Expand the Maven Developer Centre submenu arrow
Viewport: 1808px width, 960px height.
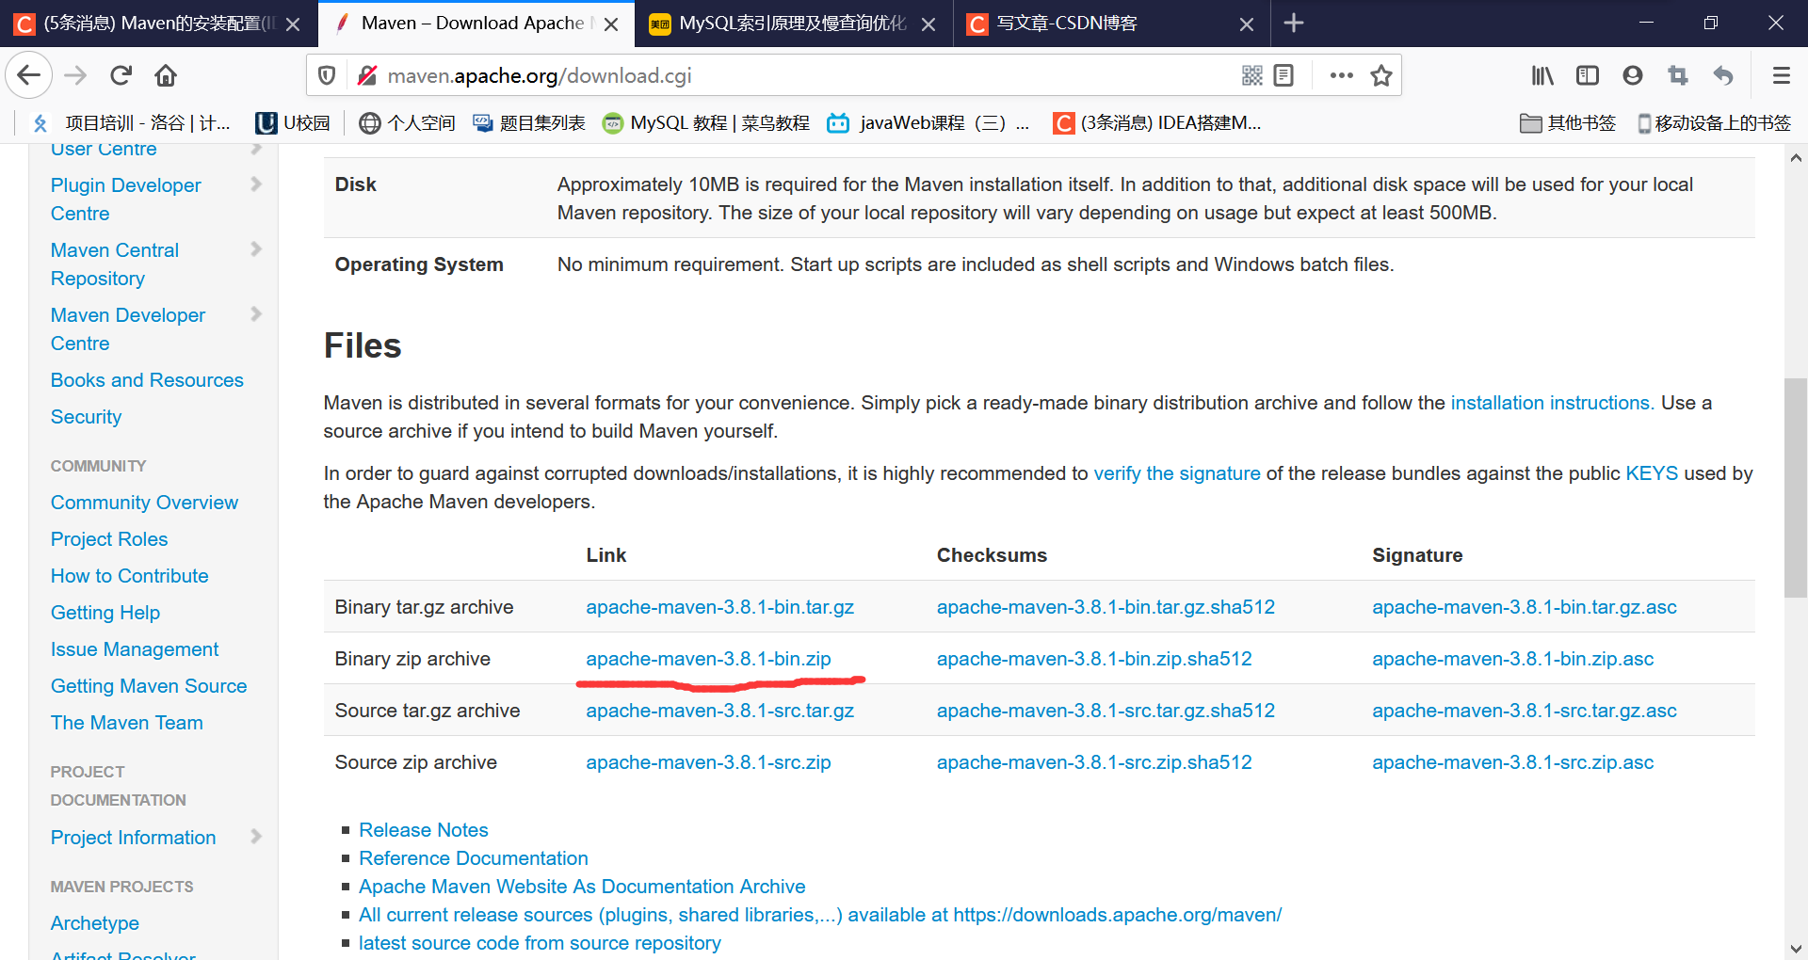click(256, 314)
